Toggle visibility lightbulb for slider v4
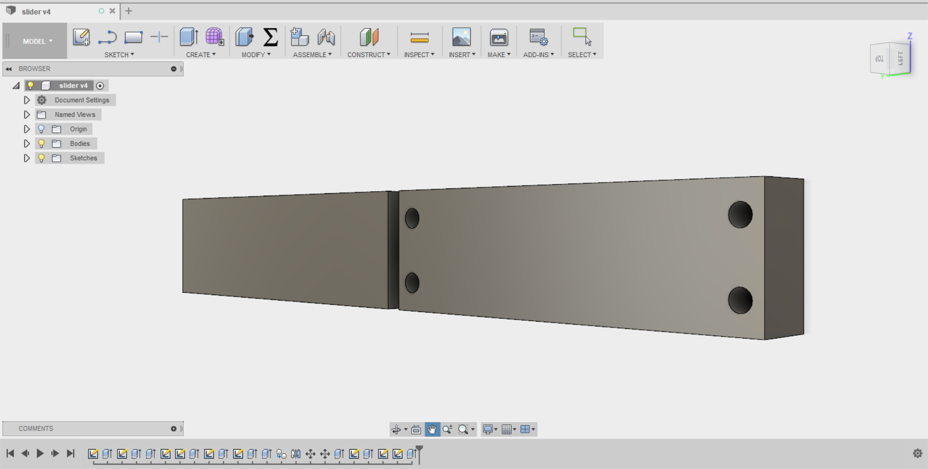 click(30, 85)
